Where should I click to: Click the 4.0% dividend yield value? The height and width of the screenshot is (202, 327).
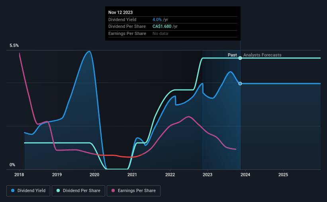pyautogui.click(x=157, y=19)
